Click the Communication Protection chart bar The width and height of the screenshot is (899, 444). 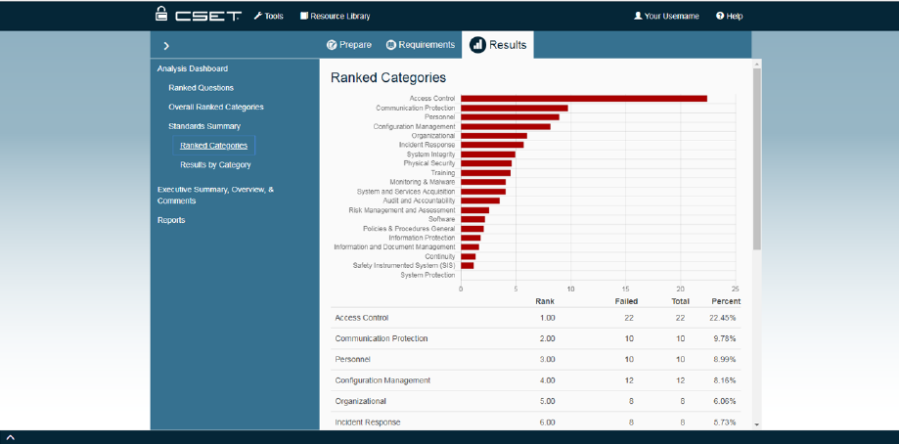click(x=515, y=108)
